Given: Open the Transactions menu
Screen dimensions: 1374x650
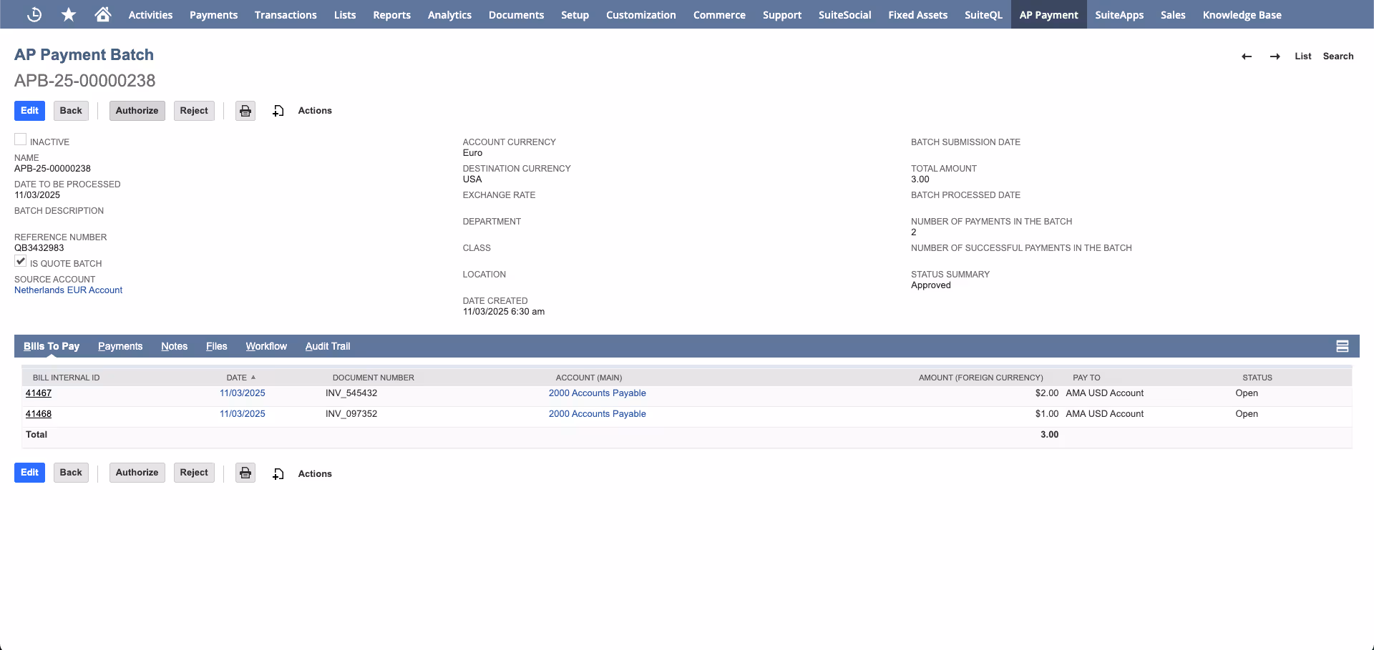Looking at the screenshot, I should tap(285, 14).
